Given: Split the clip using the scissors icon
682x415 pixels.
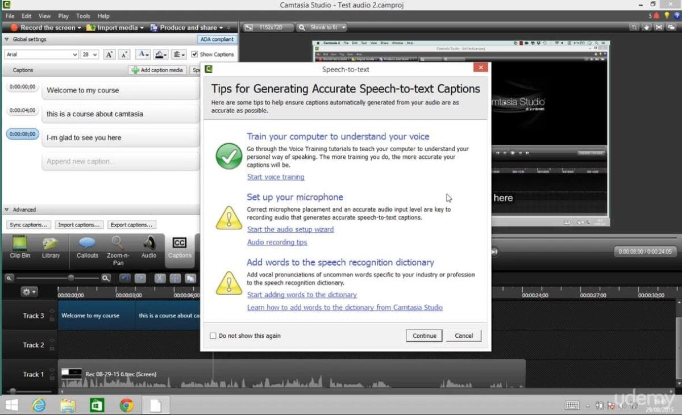Looking at the screenshot, I should [160, 278].
